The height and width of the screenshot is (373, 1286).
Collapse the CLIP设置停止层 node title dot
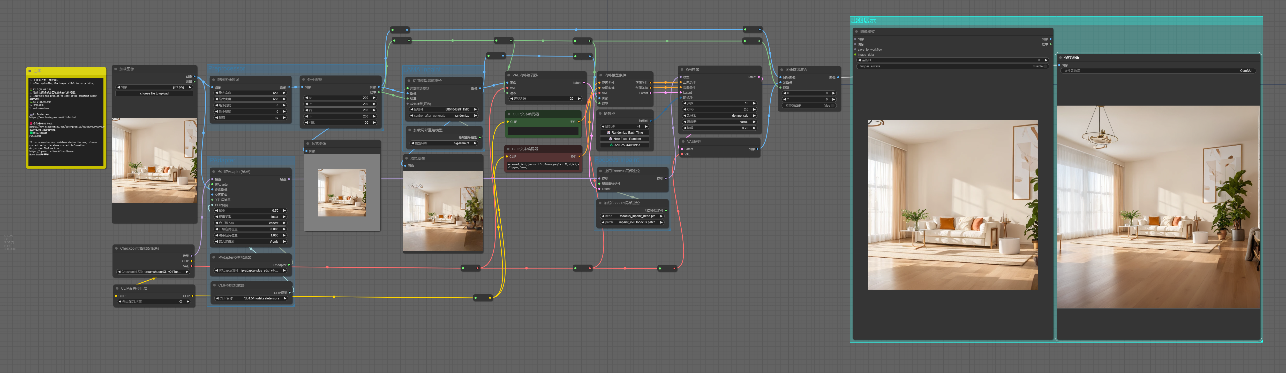point(117,288)
